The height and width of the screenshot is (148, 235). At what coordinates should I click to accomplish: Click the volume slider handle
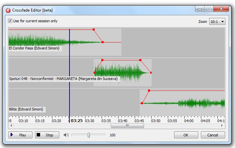[89, 135]
